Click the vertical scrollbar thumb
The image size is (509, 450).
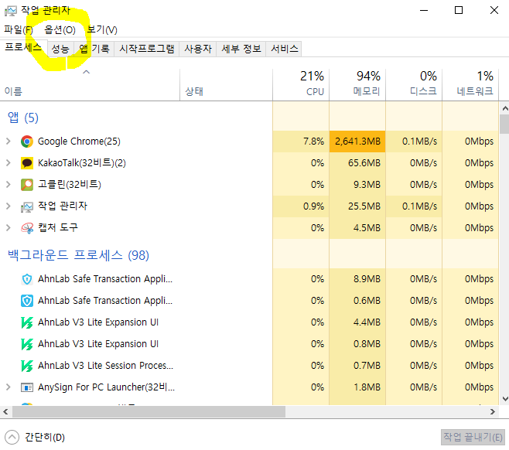[505, 124]
